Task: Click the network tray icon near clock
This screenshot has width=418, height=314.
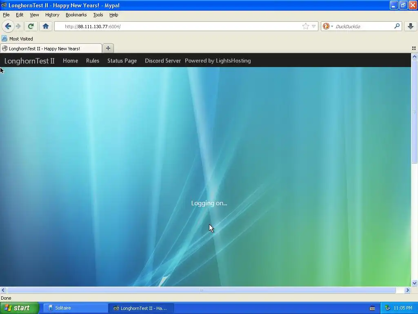Action: 388,308
